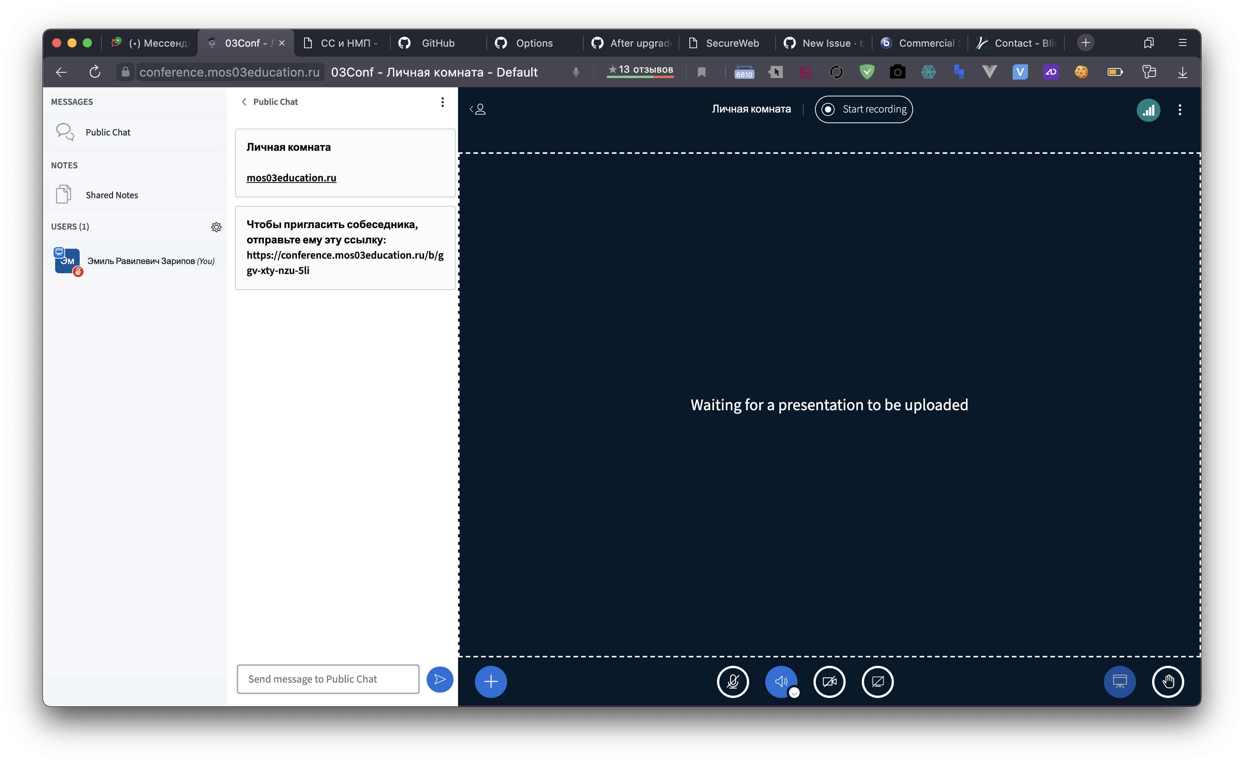
Task: Click the Send message to Public Chat field
Action: (x=327, y=679)
